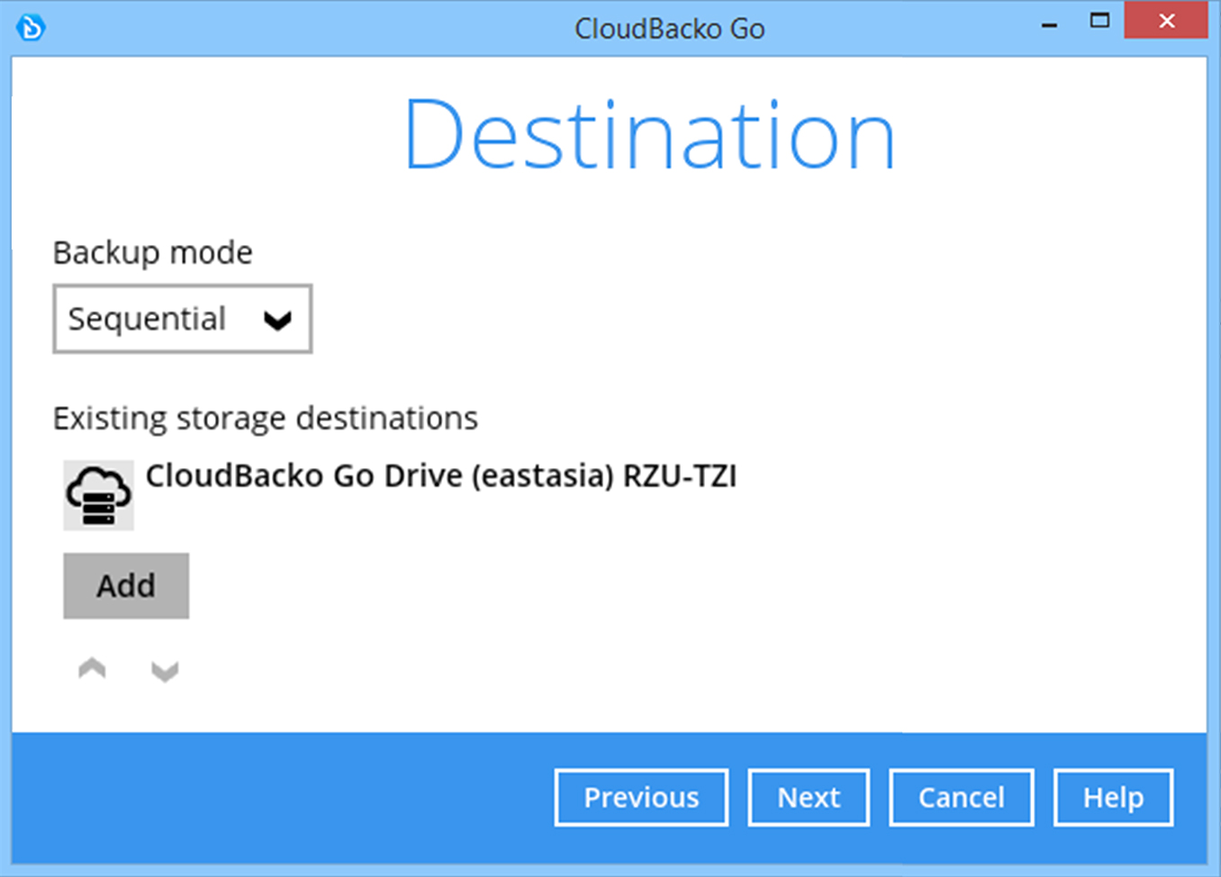Maximize the CloudBacko Go window
This screenshot has height=877, width=1221.
pyautogui.click(x=1099, y=21)
